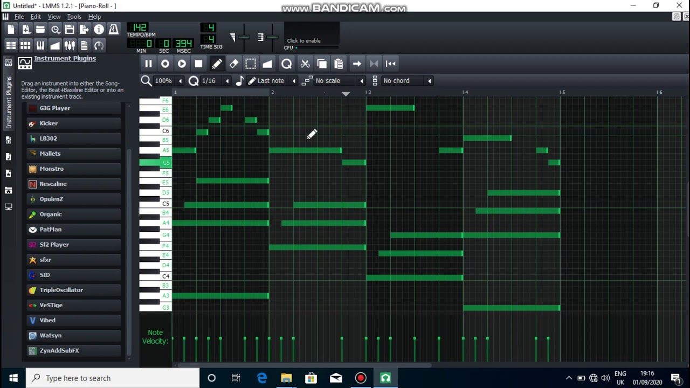Stop playback
This screenshot has width=690, height=388.
198,64
